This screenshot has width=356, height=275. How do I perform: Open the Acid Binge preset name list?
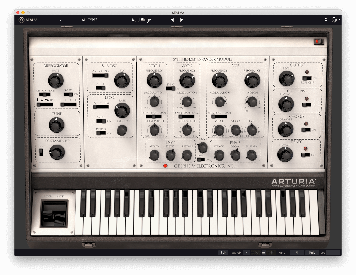141,20
